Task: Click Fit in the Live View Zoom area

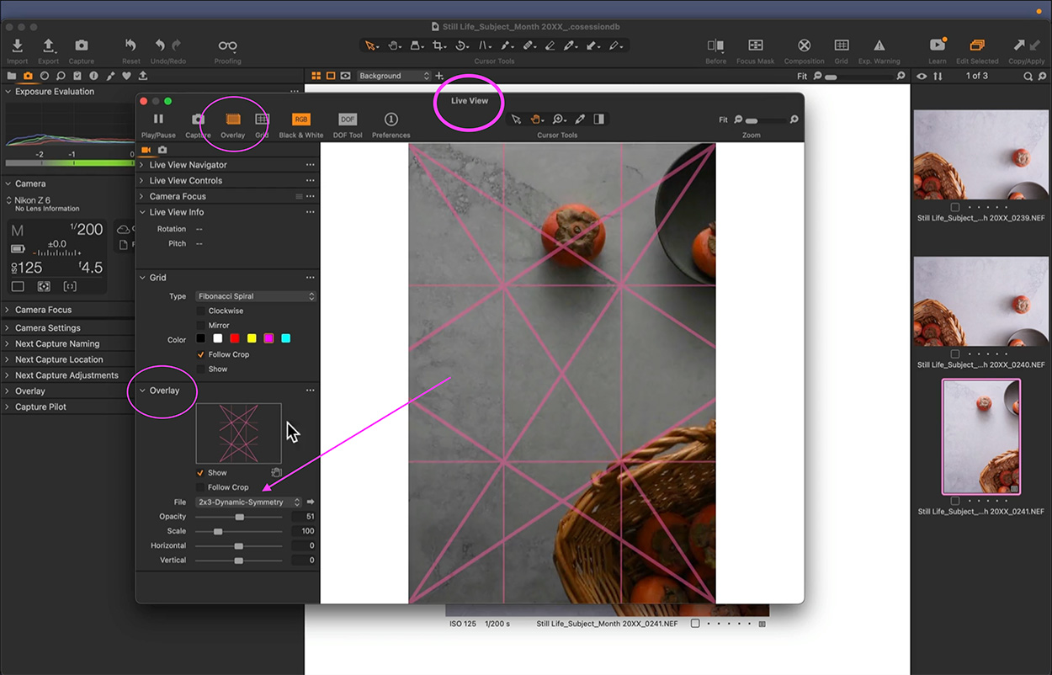Action: tap(723, 120)
